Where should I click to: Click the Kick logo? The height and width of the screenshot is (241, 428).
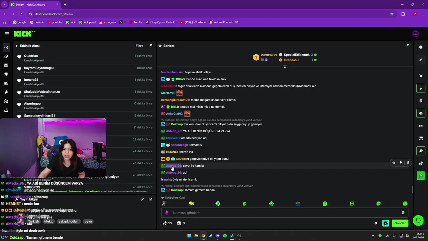[x=24, y=33]
